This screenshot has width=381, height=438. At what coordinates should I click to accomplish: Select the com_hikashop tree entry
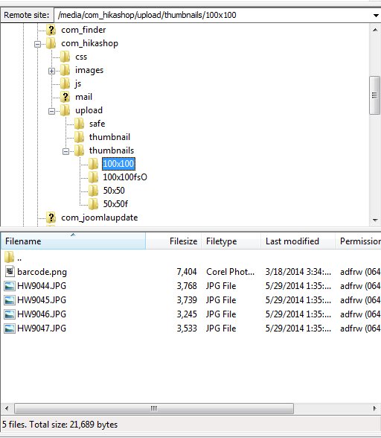click(x=89, y=43)
